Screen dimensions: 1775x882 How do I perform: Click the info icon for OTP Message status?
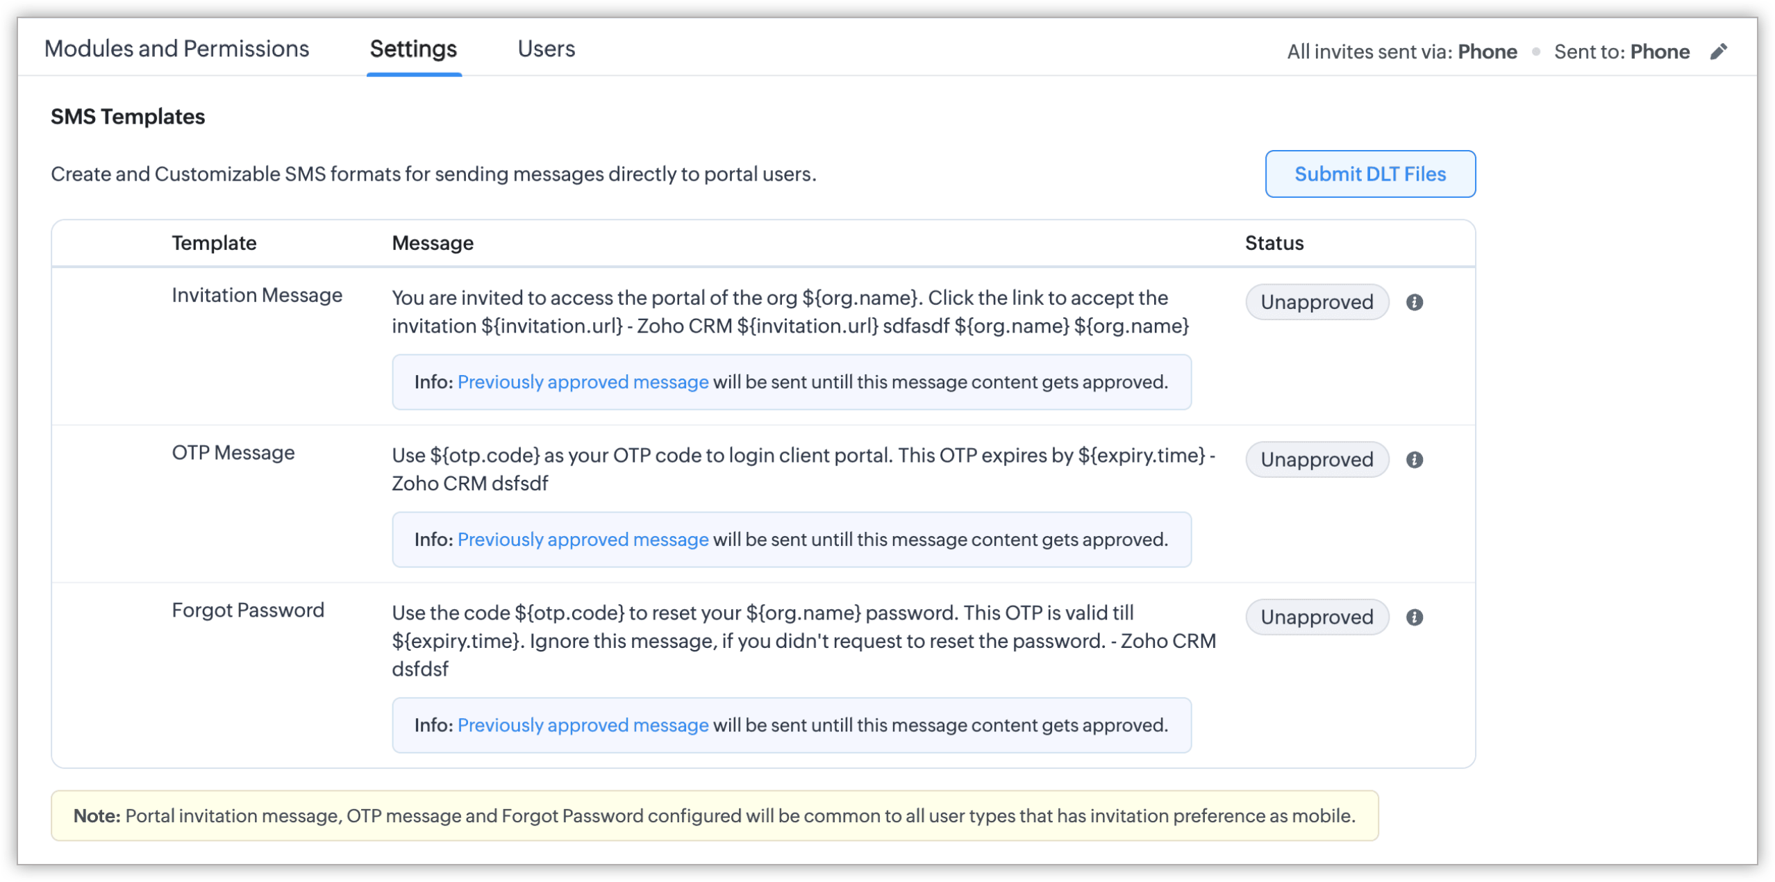point(1415,460)
